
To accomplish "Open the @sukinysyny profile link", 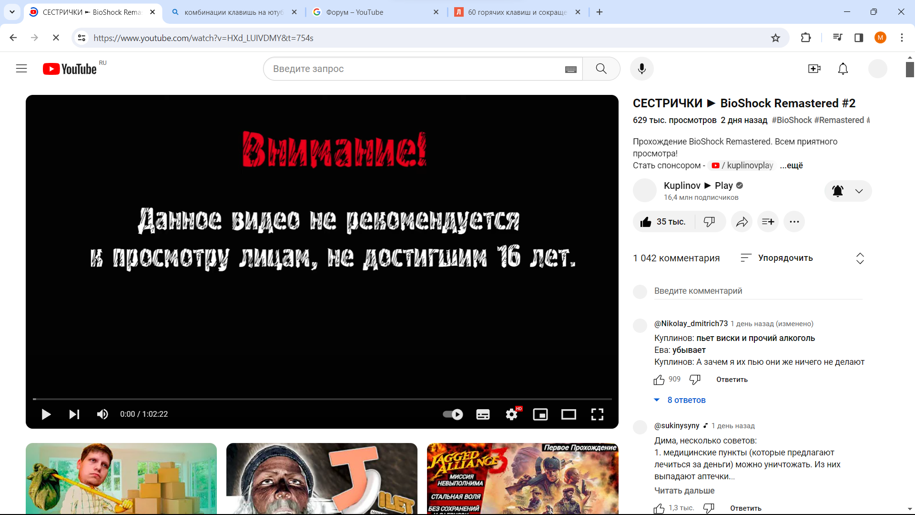I will click(x=677, y=425).
